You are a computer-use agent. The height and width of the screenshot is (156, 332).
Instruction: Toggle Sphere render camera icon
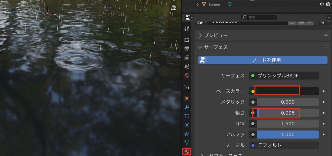pyautogui.click(x=327, y=4)
